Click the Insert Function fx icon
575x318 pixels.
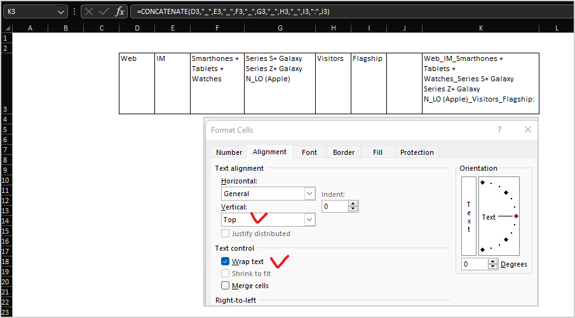click(119, 11)
